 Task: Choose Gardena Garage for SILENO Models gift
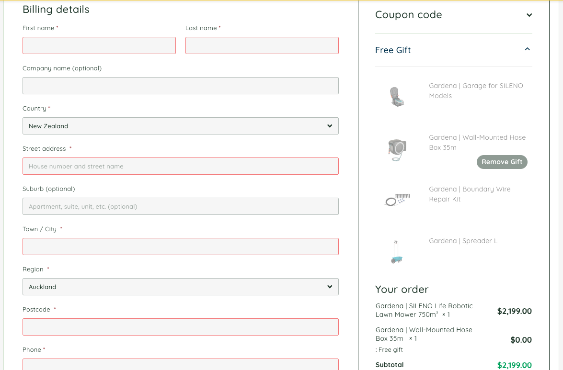(475, 90)
